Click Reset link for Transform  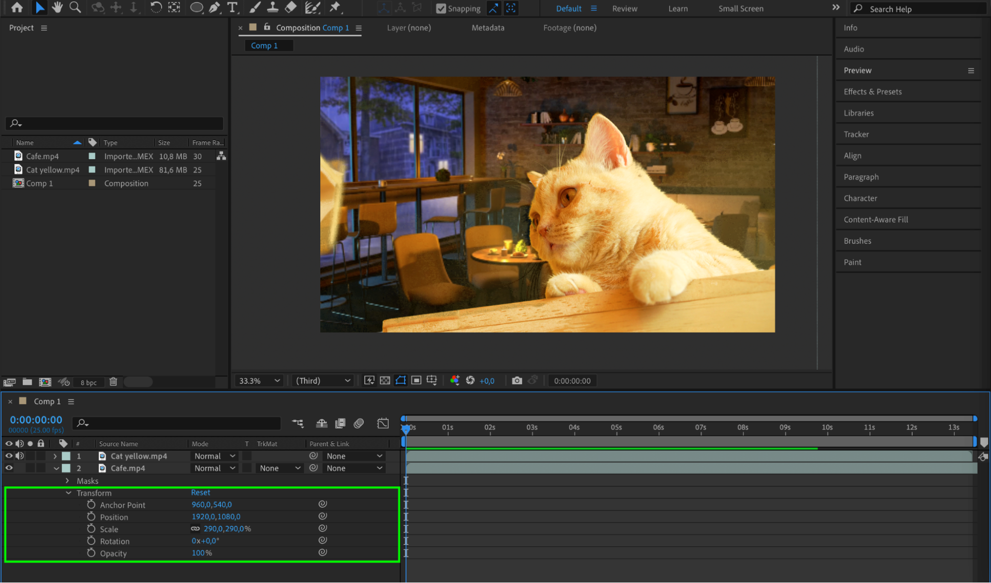[200, 492]
